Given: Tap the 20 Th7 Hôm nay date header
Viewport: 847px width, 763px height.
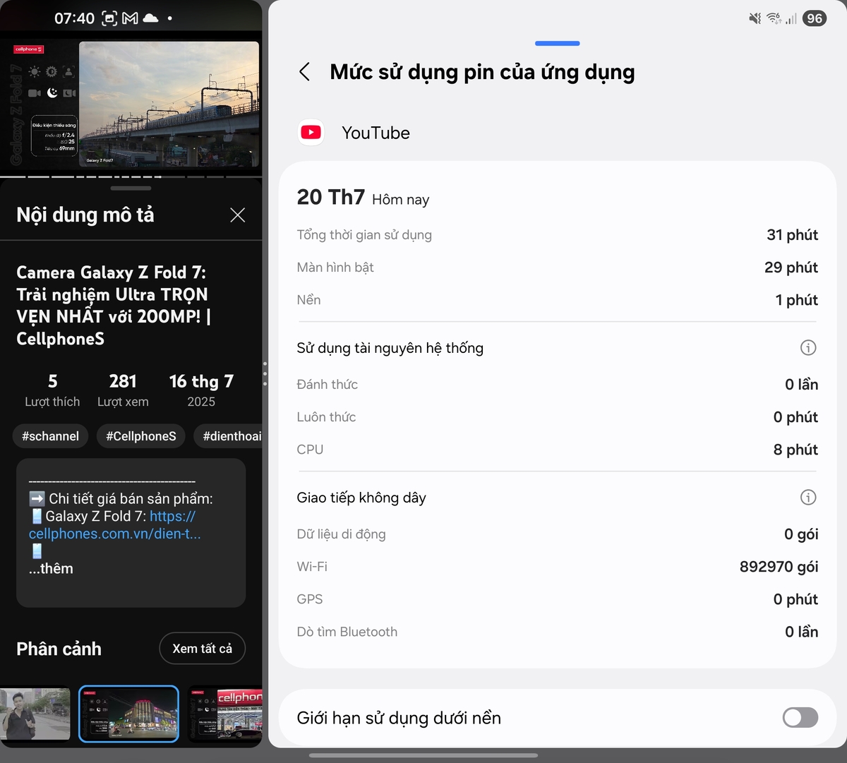Looking at the screenshot, I should click(x=363, y=198).
